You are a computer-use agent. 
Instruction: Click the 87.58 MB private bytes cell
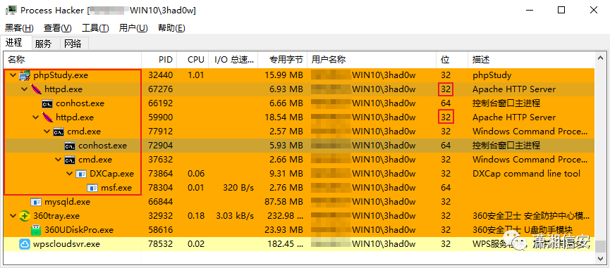(x=283, y=202)
